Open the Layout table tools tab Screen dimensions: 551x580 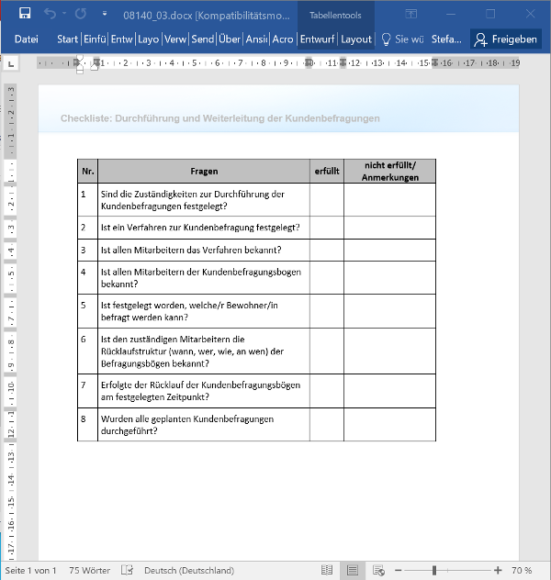[x=356, y=39]
